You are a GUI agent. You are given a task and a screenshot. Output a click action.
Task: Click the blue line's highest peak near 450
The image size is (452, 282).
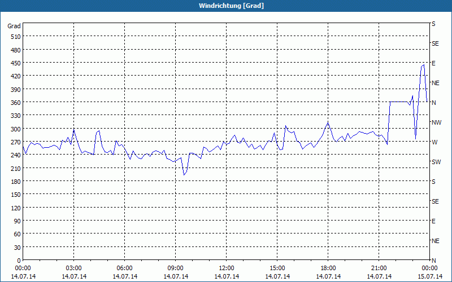tap(423, 65)
